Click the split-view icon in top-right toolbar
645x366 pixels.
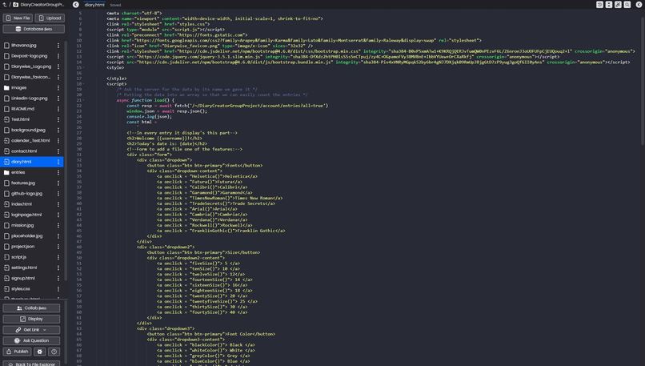pos(609,5)
